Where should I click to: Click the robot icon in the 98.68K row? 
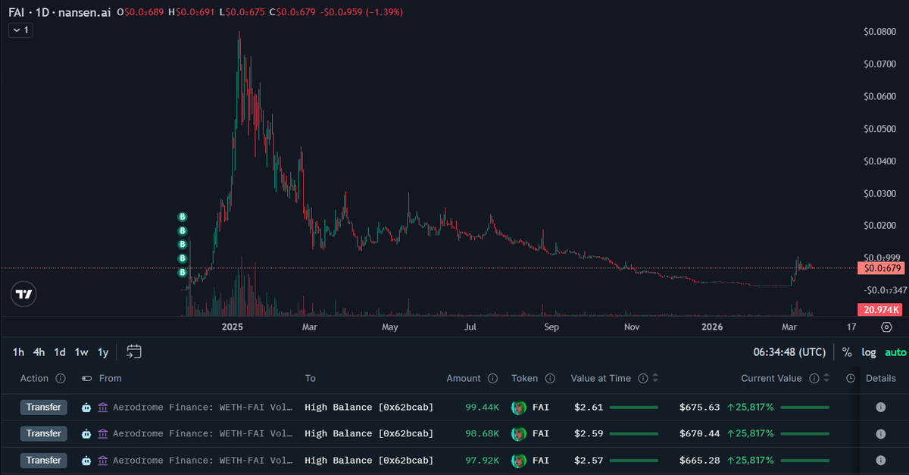(x=87, y=433)
